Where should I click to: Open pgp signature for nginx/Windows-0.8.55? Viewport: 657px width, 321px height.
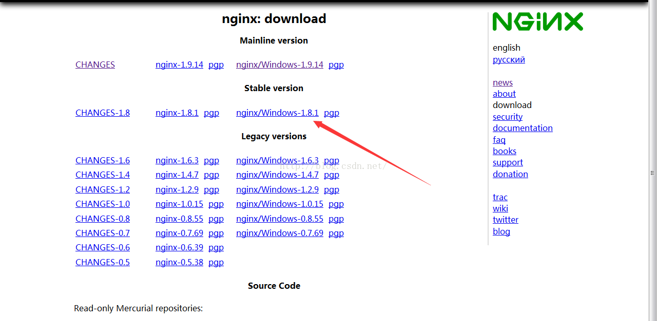pyautogui.click(x=336, y=219)
